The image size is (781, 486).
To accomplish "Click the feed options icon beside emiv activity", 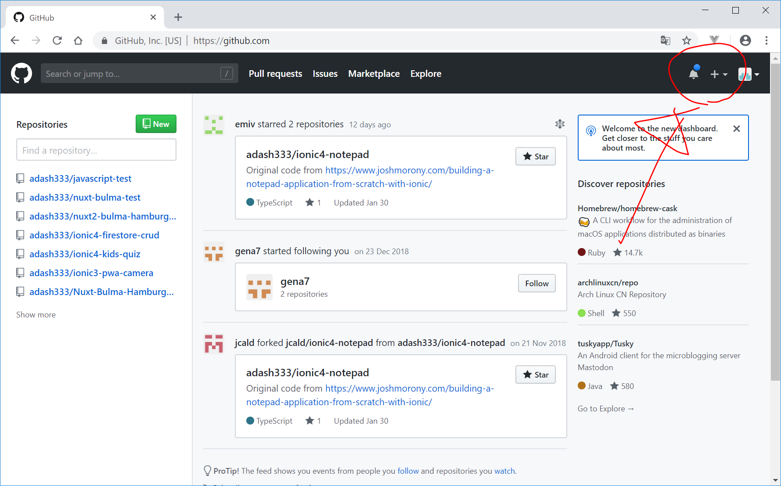I will coord(560,124).
